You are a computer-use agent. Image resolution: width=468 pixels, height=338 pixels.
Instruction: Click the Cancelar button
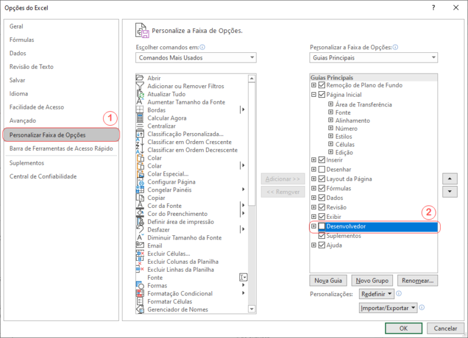(445, 328)
